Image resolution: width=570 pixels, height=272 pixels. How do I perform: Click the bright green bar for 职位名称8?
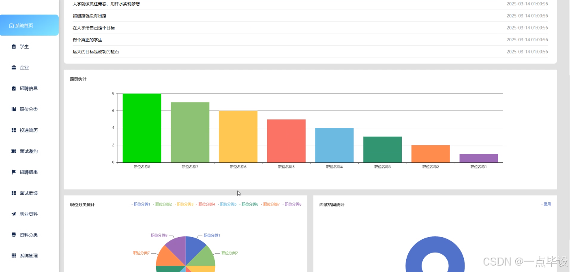point(142,128)
